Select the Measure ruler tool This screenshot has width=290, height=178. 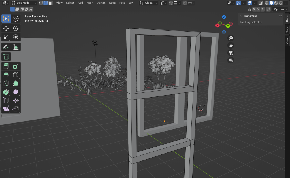16,47
